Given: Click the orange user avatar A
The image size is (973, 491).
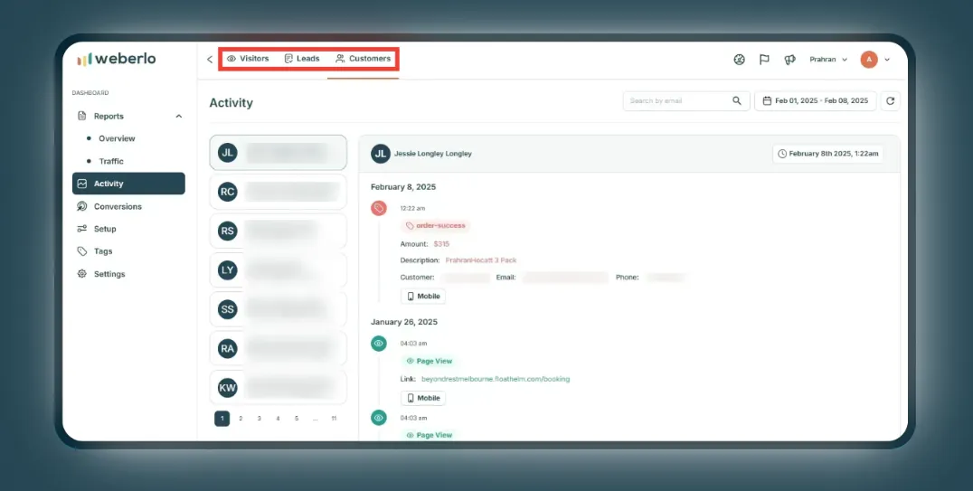Looking at the screenshot, I should [x=869, y=60].
